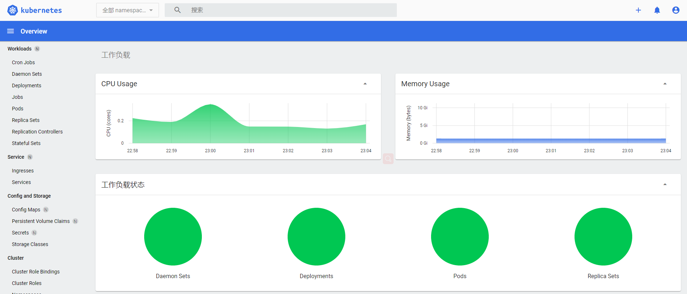
Task: Open Daemon Sets in the sidebar
Action: (27, 74)
